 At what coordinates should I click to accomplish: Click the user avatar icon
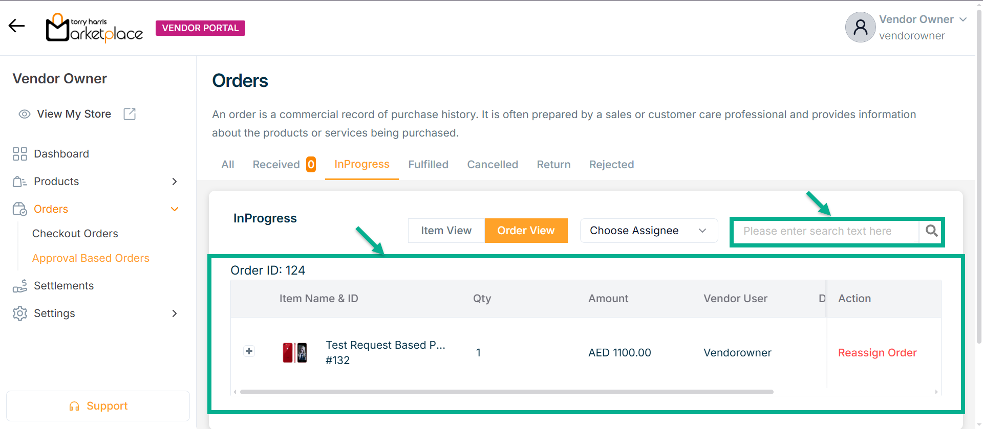click(x=860, y=27)
